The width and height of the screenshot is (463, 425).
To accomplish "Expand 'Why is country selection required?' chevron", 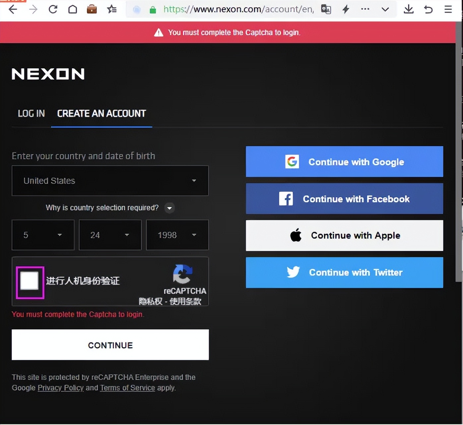I will coord(169,208).
